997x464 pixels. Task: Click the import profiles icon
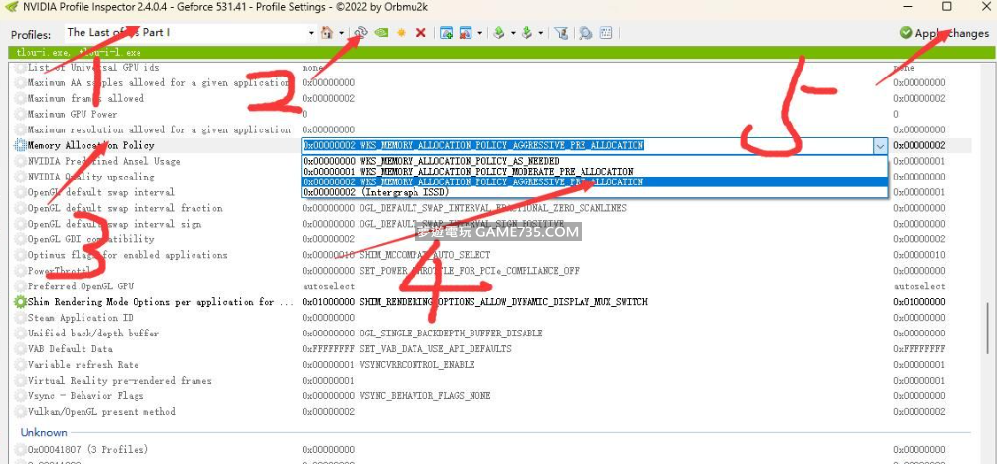[x=527, y=33]
